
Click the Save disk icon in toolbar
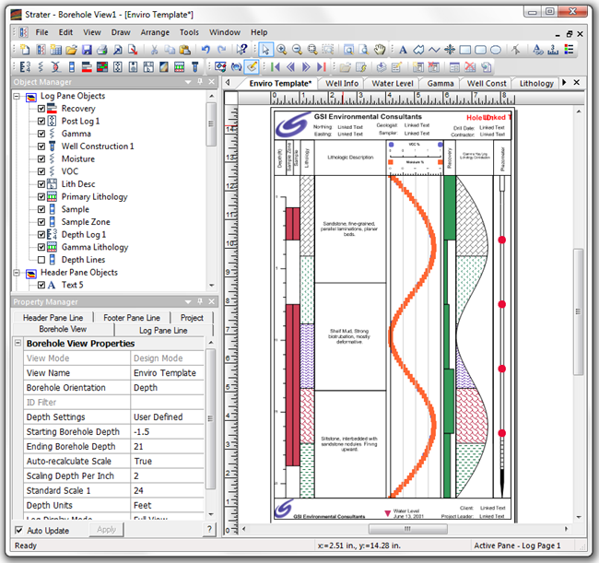[87, 49]
